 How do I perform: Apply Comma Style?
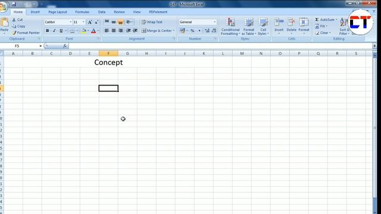(199, 31)
